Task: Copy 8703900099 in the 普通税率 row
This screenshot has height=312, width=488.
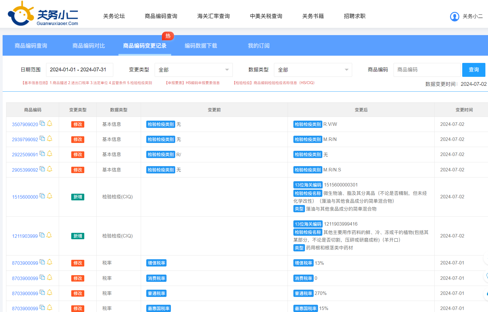Action: tap(42, 293)
